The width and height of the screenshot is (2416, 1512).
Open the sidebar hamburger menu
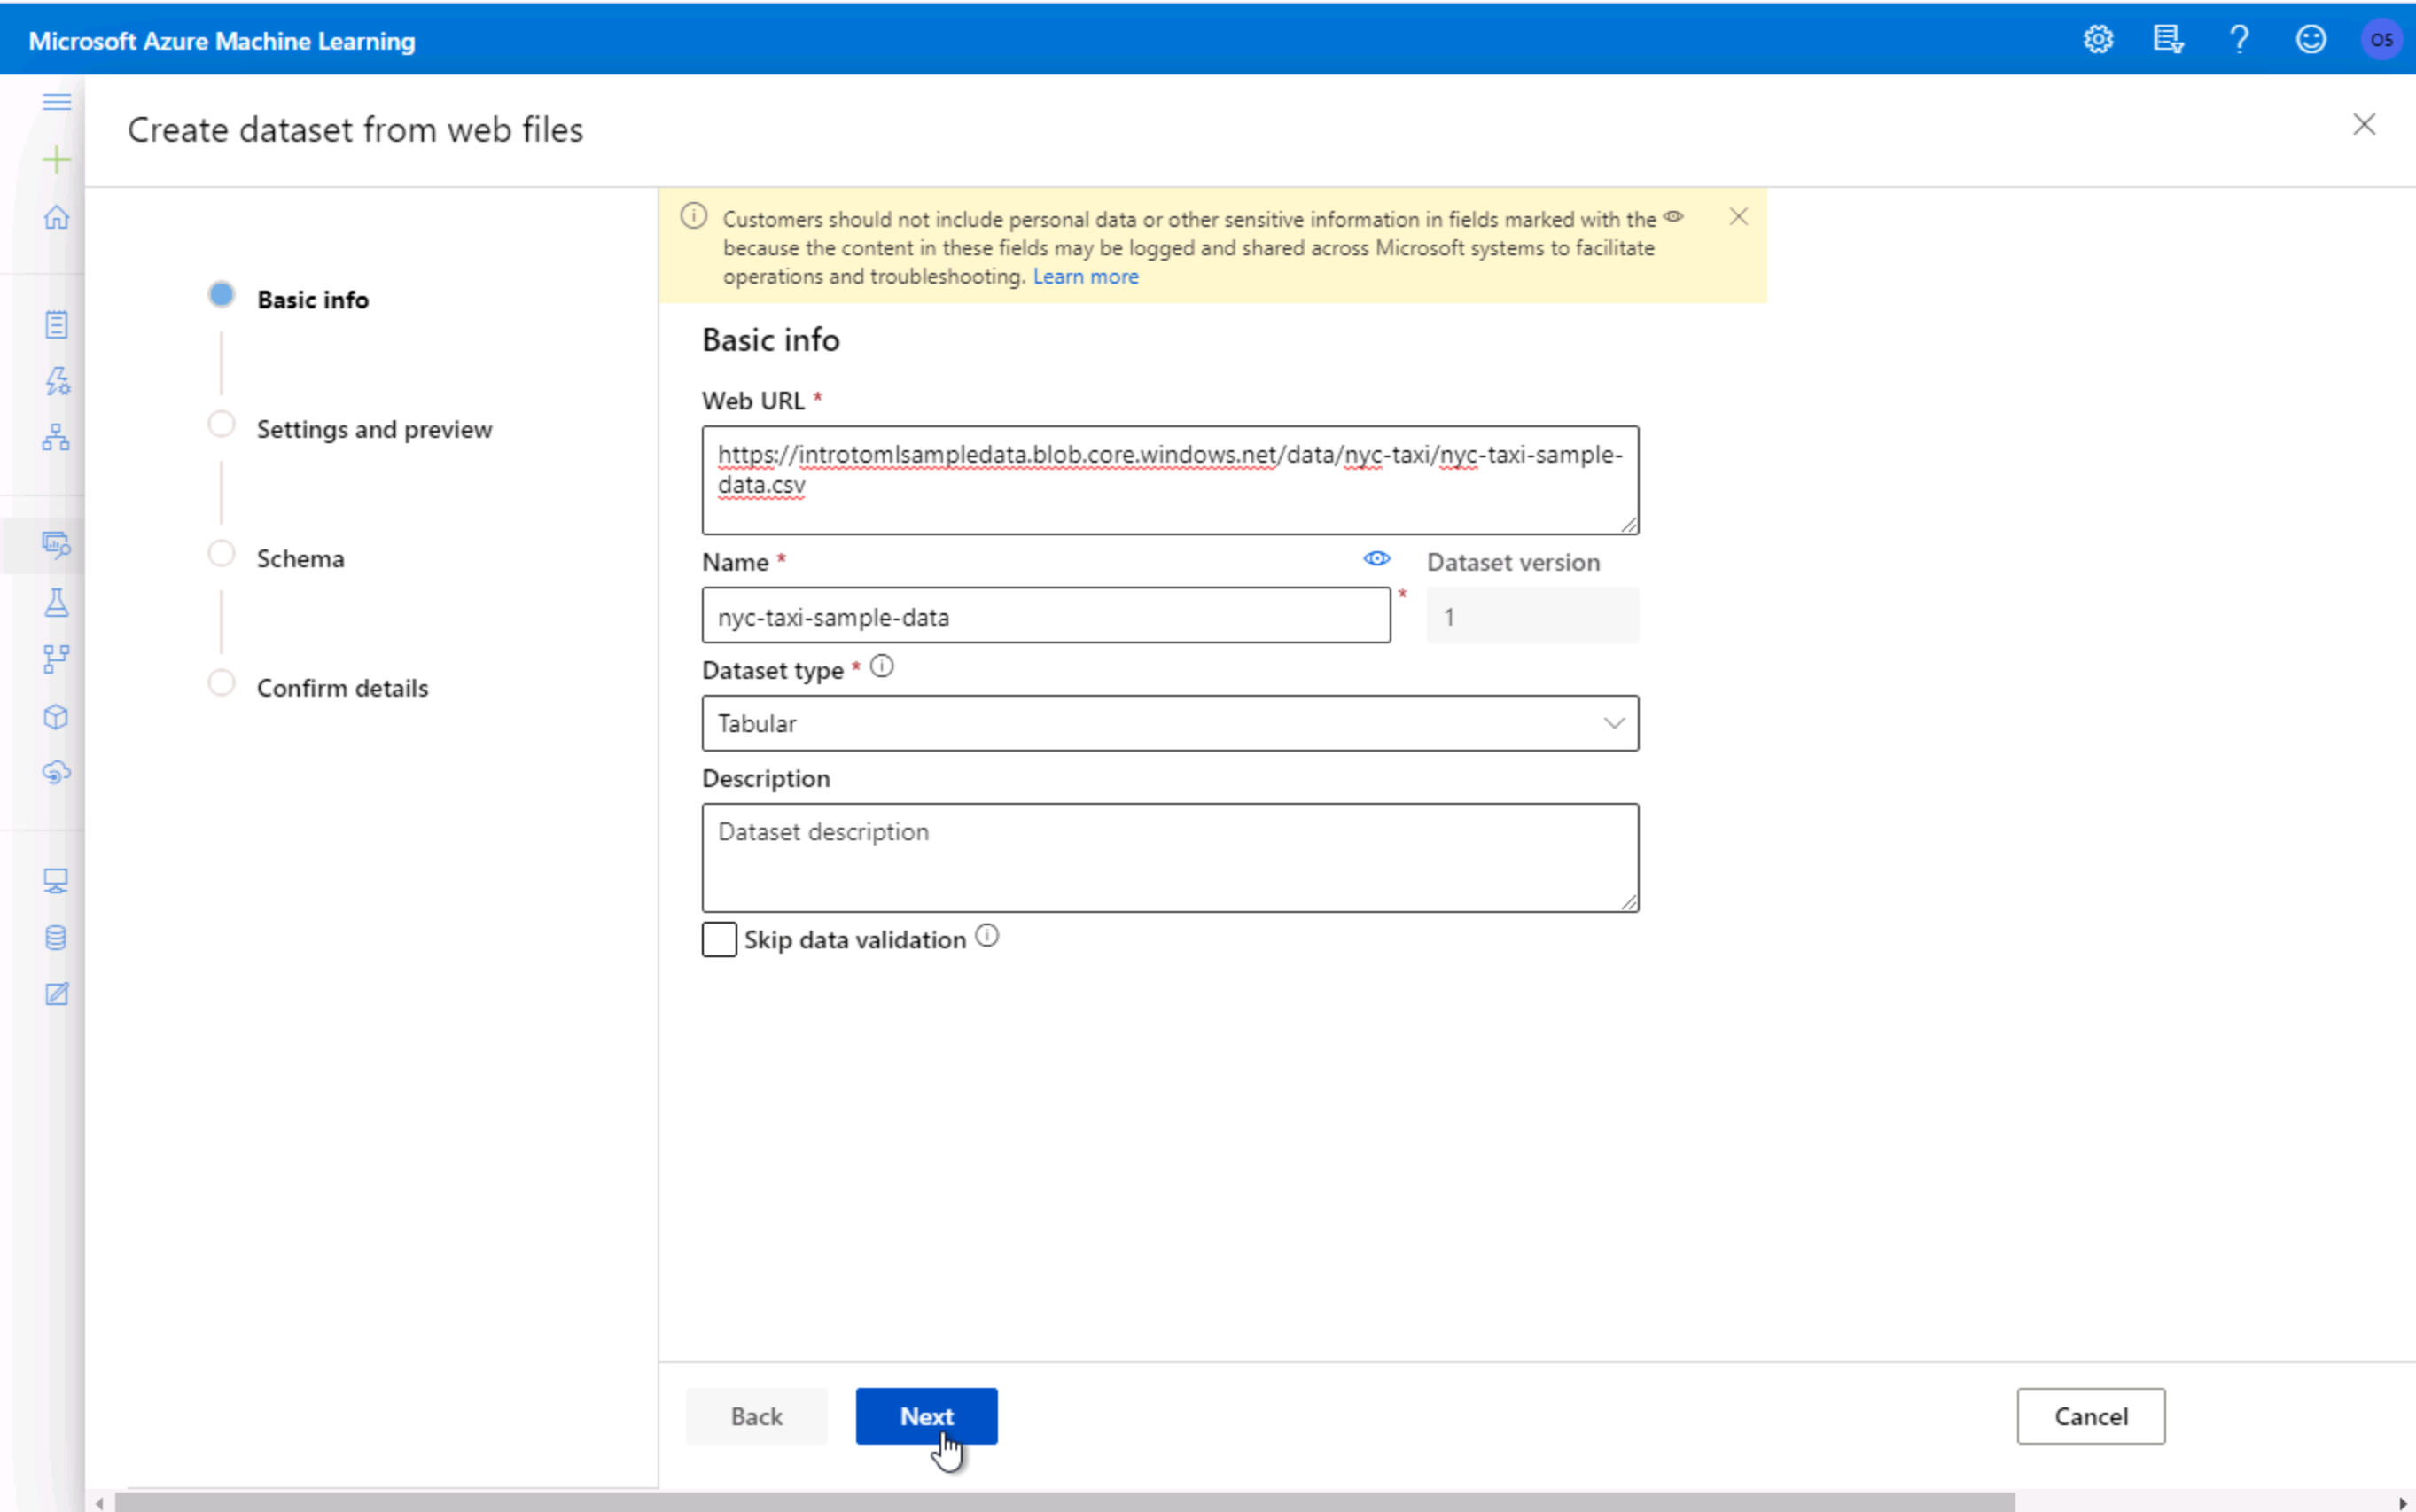pyautogui.click(x=56, y=101)
